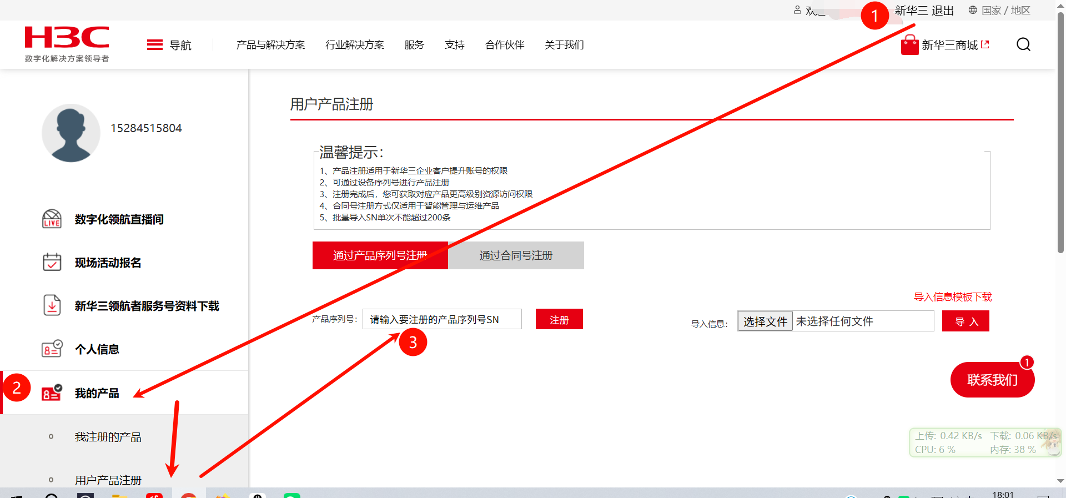This screenshot has height=498, width=1066.
Task: Click the account number 15284515804
Action: point(146,128)
